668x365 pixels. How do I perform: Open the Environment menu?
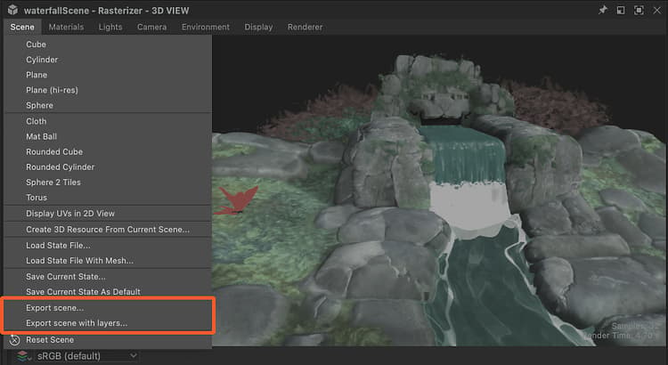(x=206, y=27)
